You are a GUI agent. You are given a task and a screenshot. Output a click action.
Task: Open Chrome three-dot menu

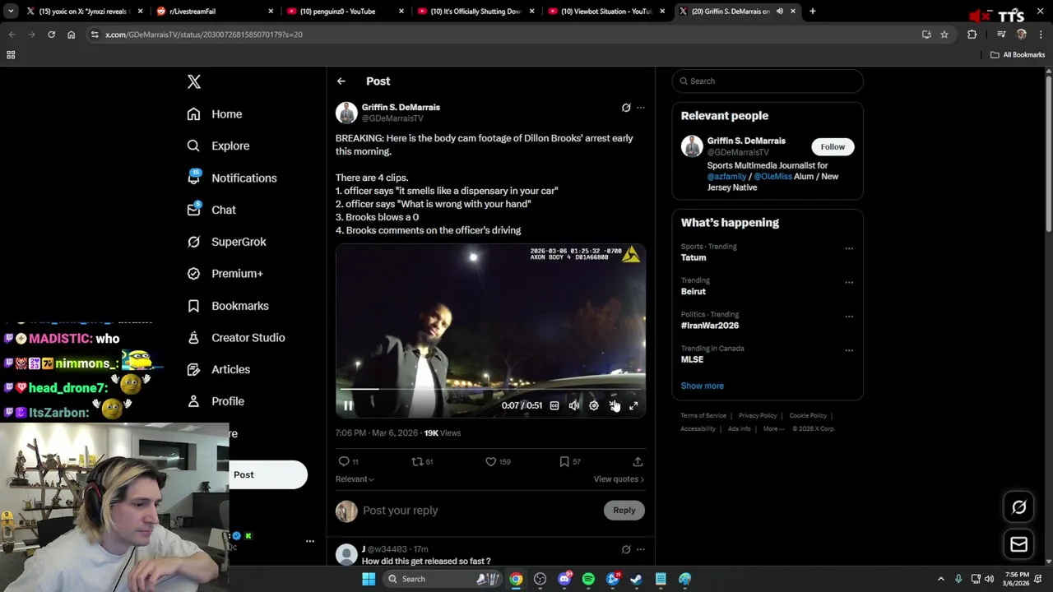point(1040,35)
